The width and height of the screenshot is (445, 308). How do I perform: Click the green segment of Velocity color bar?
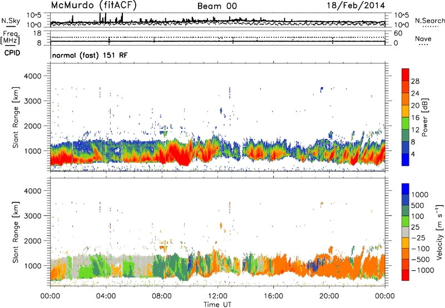(x=406, y=221)
